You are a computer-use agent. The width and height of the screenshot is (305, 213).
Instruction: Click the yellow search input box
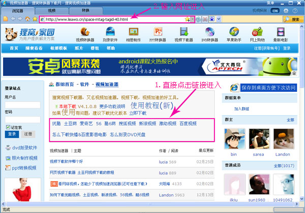[252, 19]
